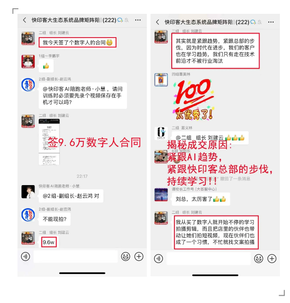
Task: Tap 小慧 teacher's avatar photo
Action: (28, 192)
